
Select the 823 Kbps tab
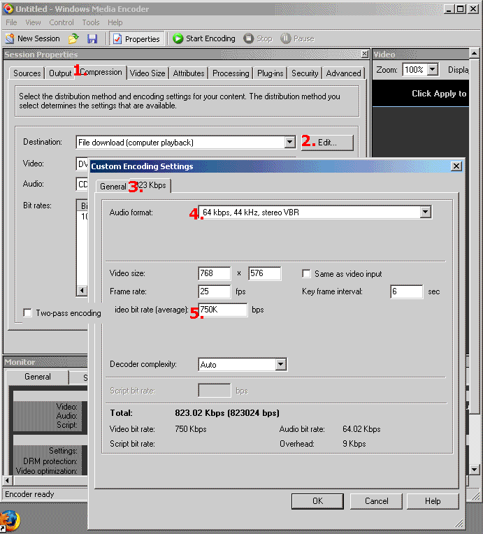(x=150, y=185)
